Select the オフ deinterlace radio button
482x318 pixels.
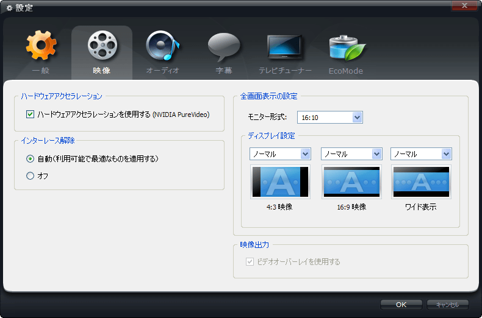point(30,176)
